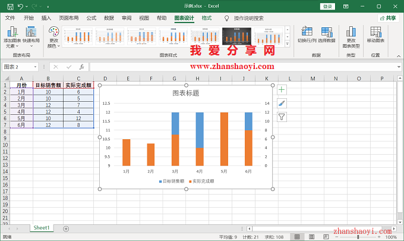Image resolution: width=404 pixels, height=241 pixels.
Task: Click the orange 5月 bar
Action: 224,139
